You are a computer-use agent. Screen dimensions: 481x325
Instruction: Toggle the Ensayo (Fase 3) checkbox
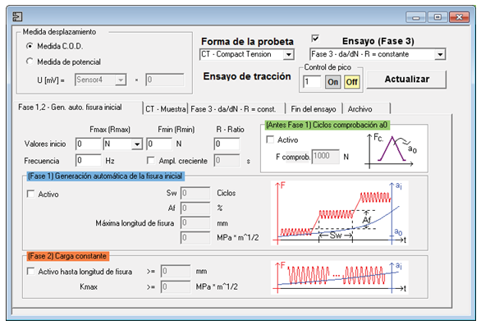315,39
